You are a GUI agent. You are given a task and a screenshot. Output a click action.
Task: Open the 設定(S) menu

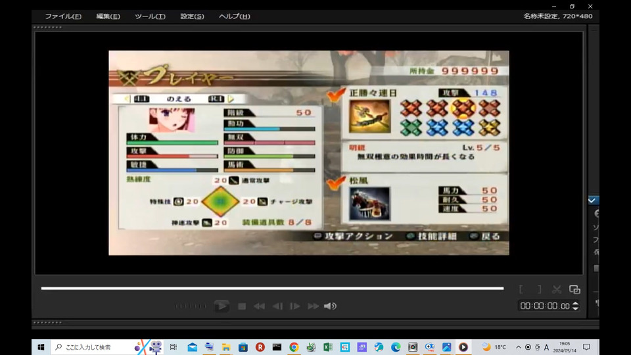[192, 16]
